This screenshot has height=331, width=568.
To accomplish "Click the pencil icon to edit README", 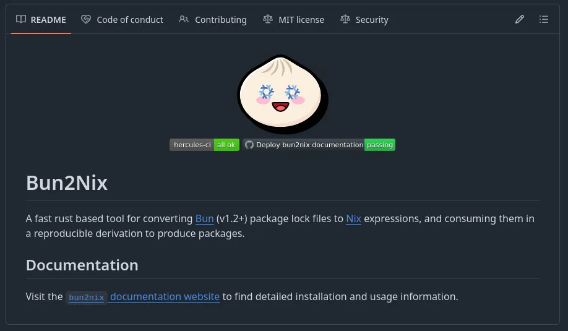I will coord(520,19).
